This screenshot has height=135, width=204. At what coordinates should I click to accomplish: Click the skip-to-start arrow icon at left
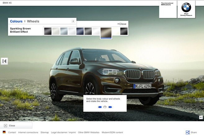4,61
